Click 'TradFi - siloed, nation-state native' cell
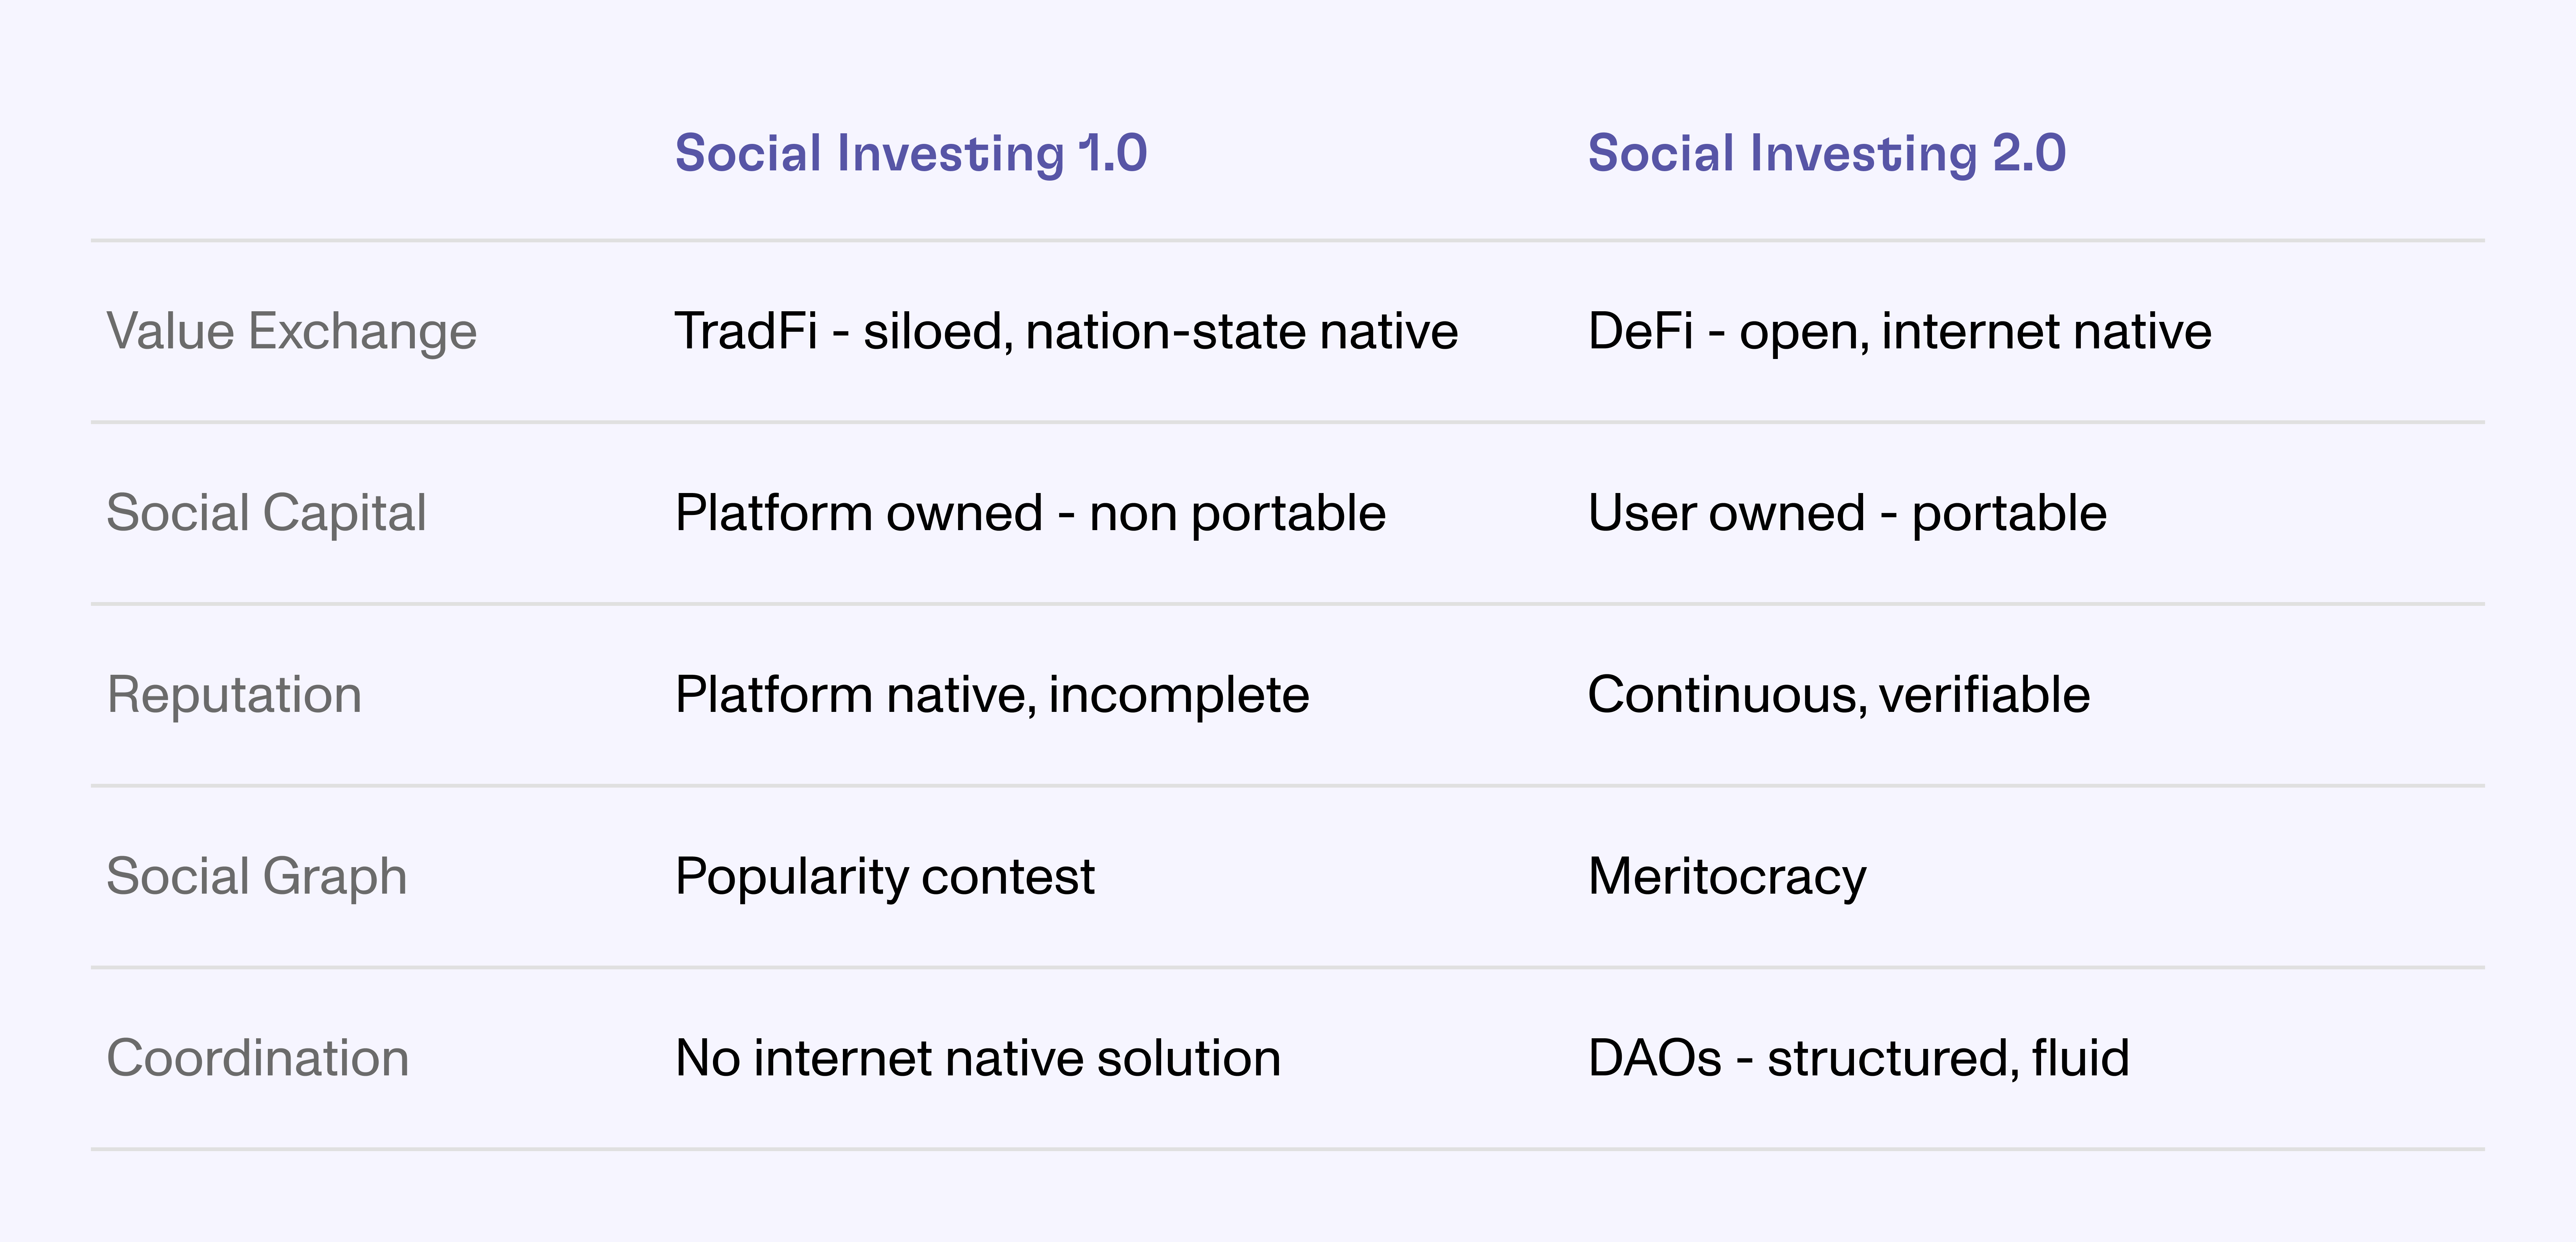The image size is (2576, 1242). (1066, 332)
